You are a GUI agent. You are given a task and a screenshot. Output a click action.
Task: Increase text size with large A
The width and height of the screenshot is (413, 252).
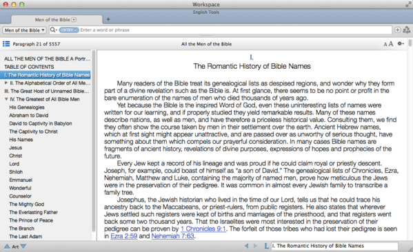point(391,43)
